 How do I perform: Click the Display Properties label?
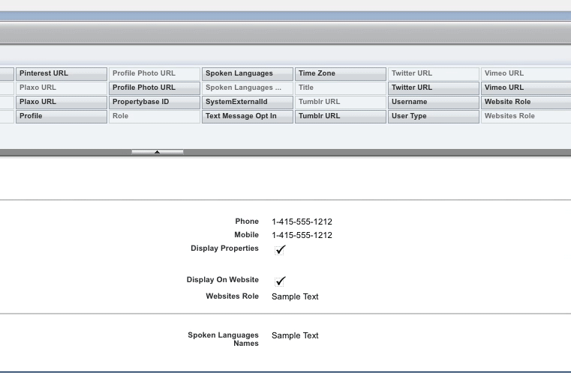click(x=224, y=249)
